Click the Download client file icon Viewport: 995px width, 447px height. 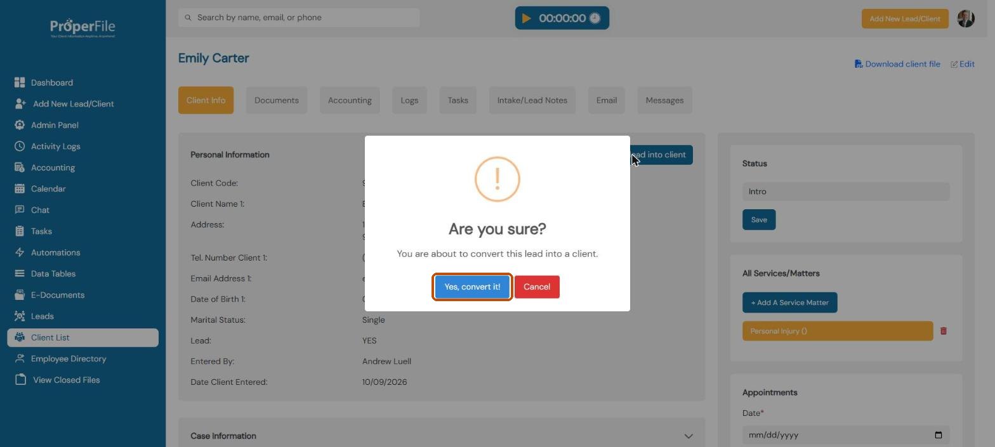coord(859,64)
